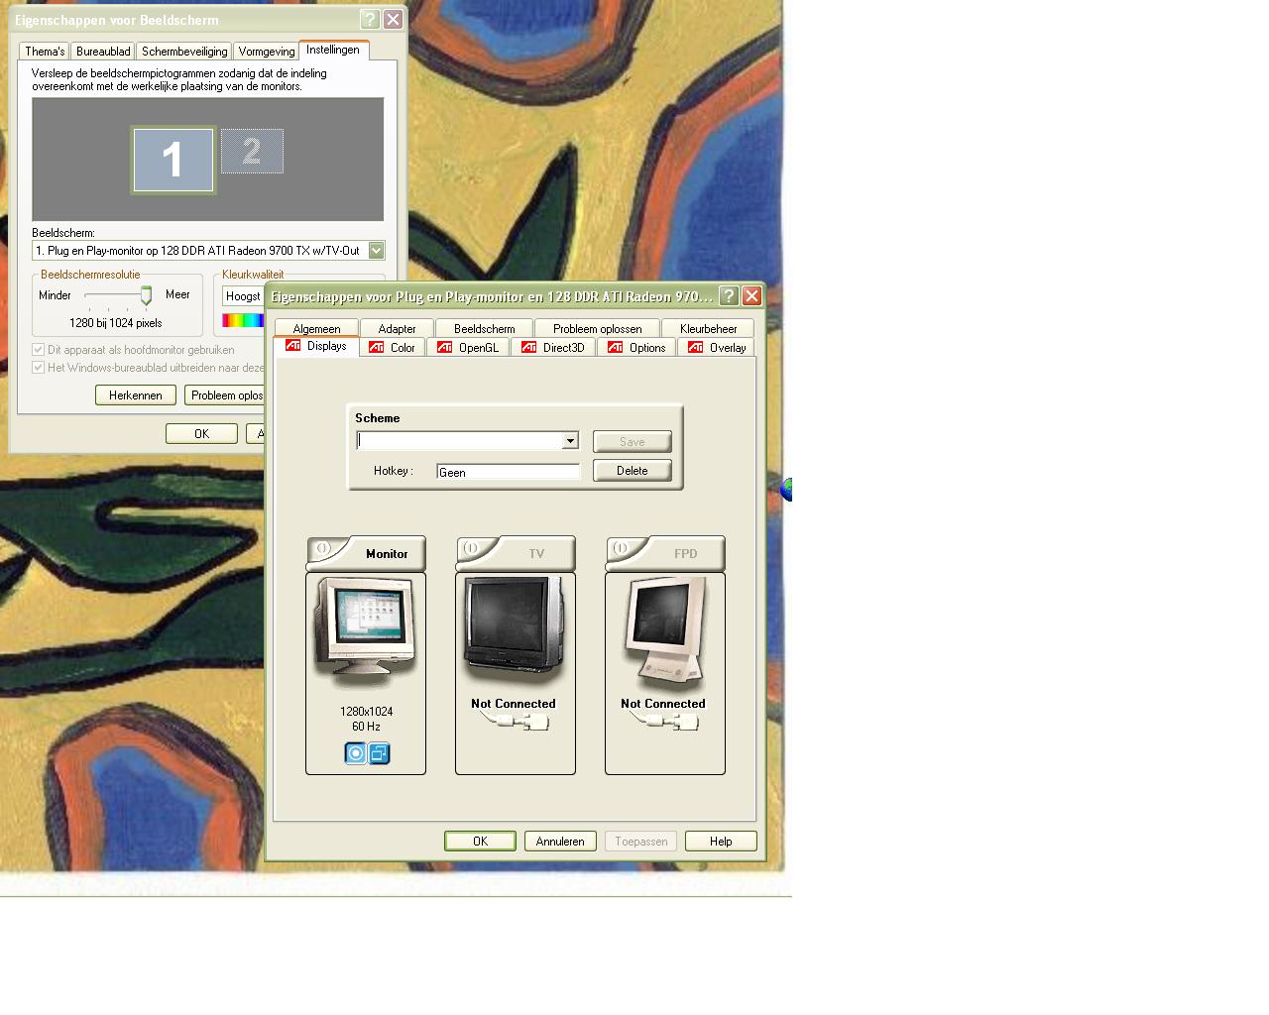Screen dimensions: 1269x1015
Task: Click the Probleem oplossen button in Beeldscherm window
Action: coord(225,395)
